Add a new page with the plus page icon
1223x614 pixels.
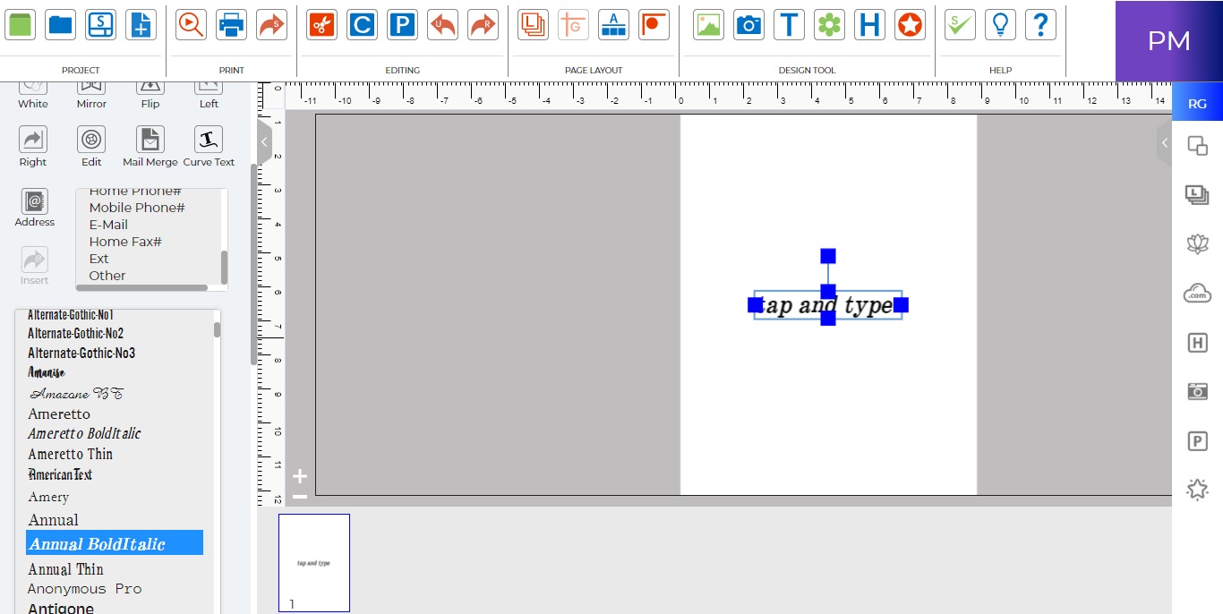[141, 24]
